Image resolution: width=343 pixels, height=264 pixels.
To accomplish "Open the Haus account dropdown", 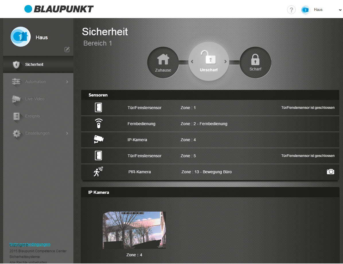I will (327, 10).
